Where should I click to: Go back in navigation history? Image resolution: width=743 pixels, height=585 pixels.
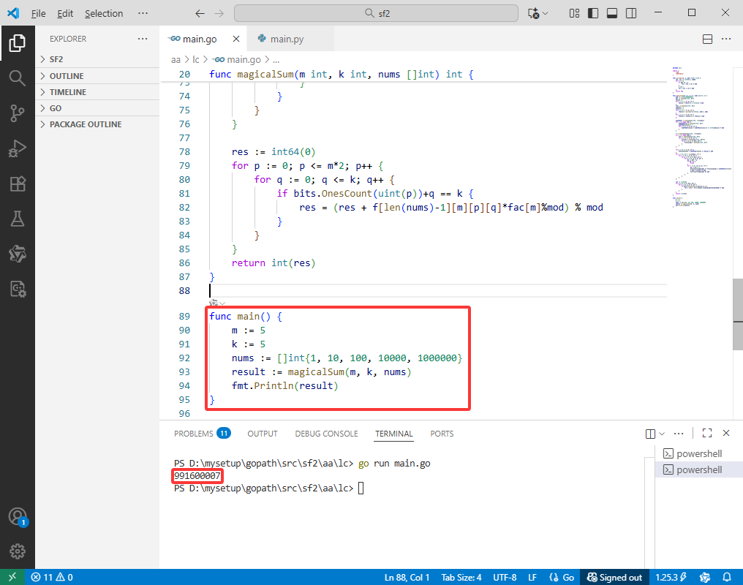(x=200, y=13)
